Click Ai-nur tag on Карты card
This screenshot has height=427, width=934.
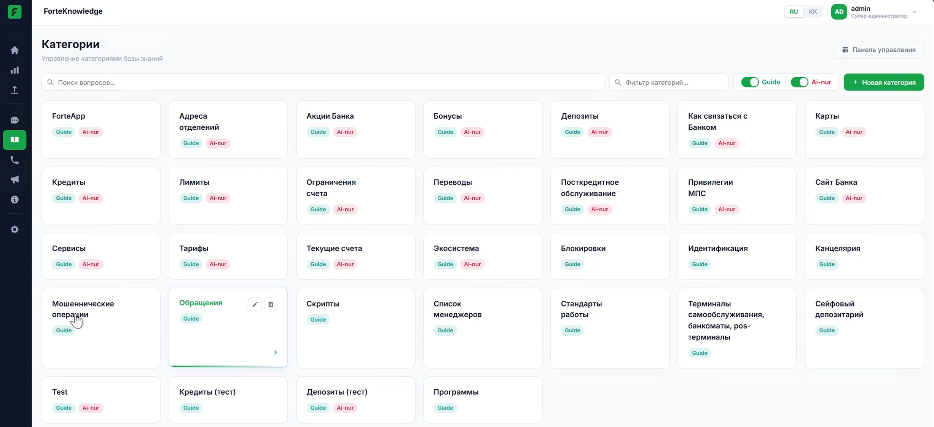point(854,132)
